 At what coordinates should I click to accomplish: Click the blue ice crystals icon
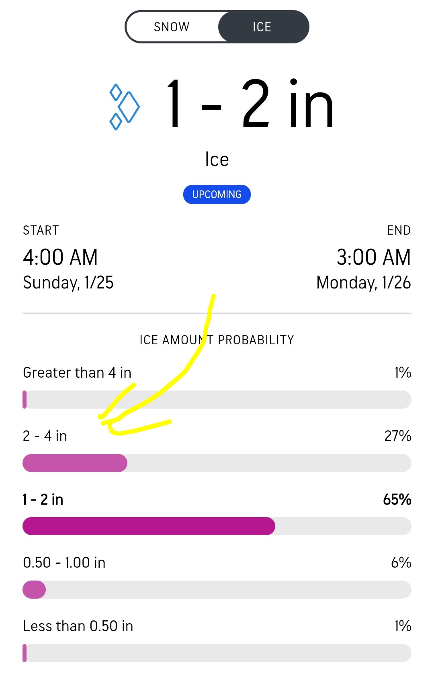click(x=124, y=107)
